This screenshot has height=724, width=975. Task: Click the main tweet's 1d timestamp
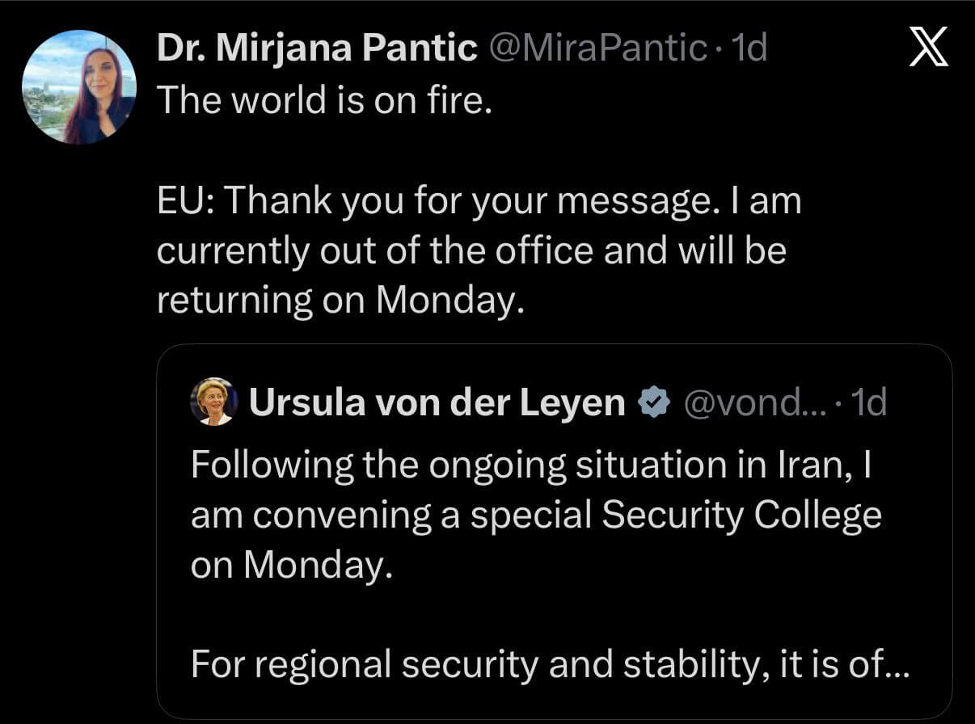coord(749,49)
